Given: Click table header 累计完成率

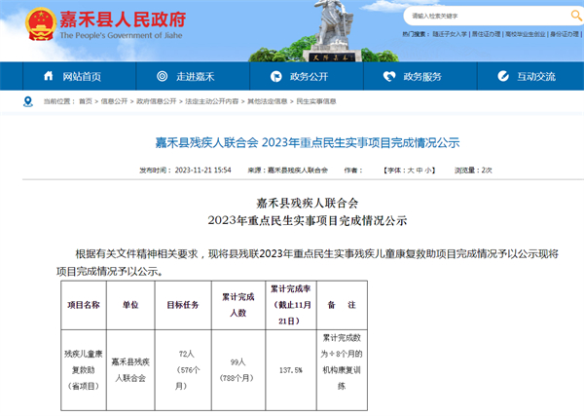Looking at the screenshot, I should [290, 305].
